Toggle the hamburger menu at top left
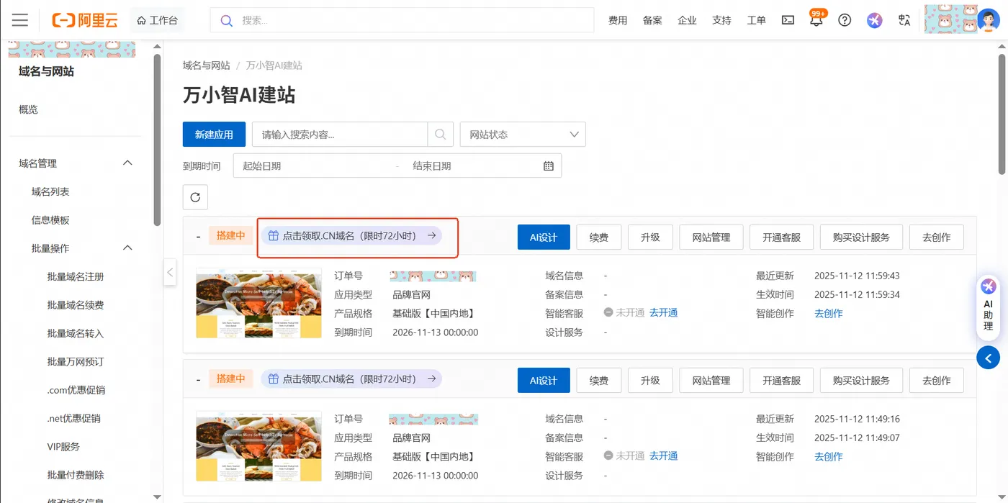This screenshot has height=503, width=1008. click(x=19, y=19)
